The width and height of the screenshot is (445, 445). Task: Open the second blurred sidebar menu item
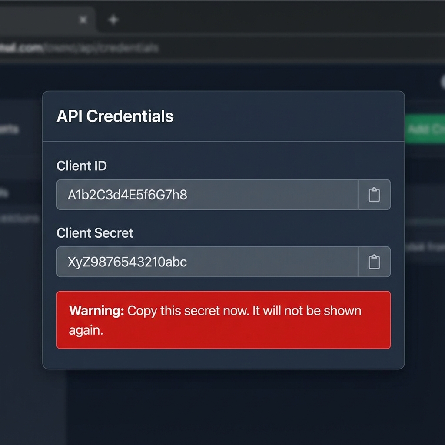4,193
